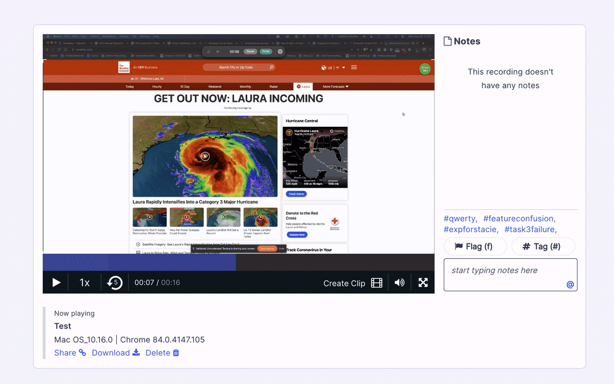The height and width of the screenshot is (384, 614).
Task: Open the US °F region dropdown
Action: [x=333, y=68]
